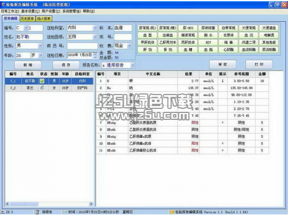Click the 审核 button
The width and height of the screenshot is (288, 215).
[x=223, y=65]
